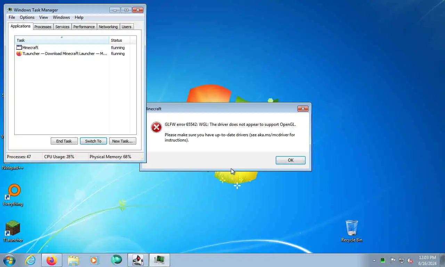Click the New Task... button

point(122,141)
